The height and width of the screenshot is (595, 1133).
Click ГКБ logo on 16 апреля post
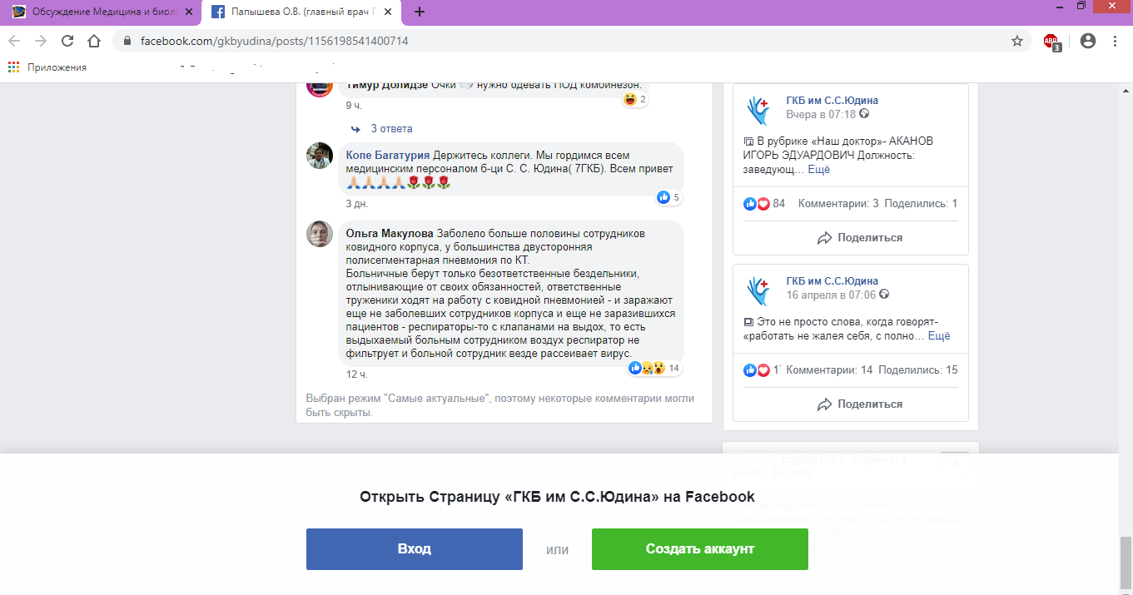[758, 290]
